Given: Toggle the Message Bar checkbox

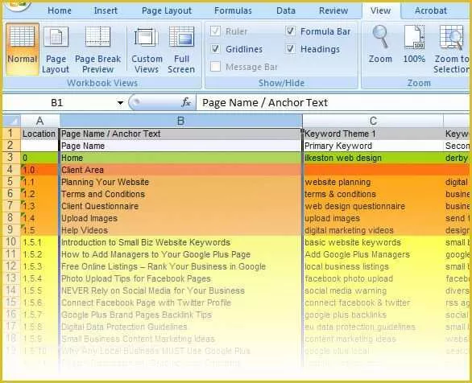Looking at the screenshot, I should [x=215, y=67].
